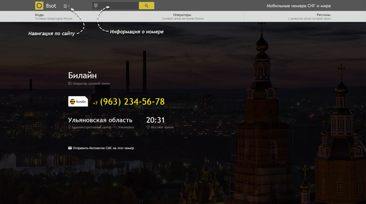
Task: Click the Местное время caption
Action: [x=162, y=127]
